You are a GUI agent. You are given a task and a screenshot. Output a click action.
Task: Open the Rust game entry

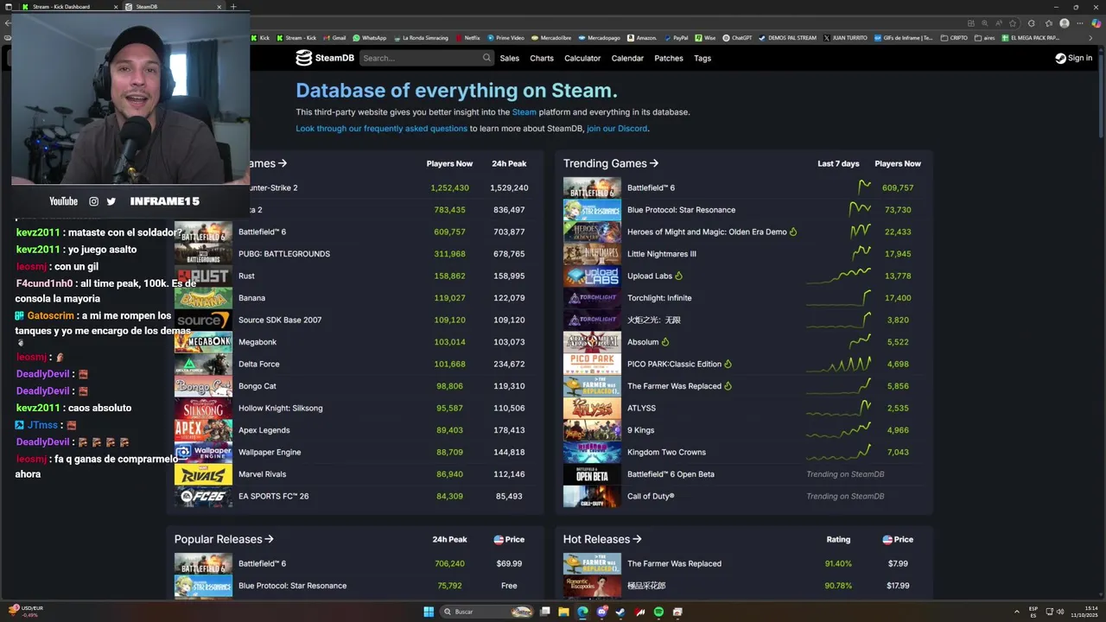pyautogui.click(x=246, y=276)
